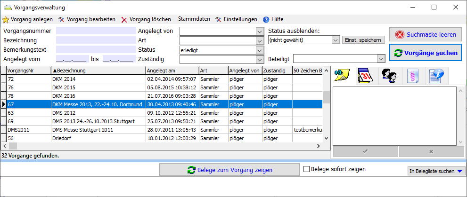Click testbemerku cell in DMS2011 row
Screen dimensions: 467x197
tap(307, 130)
